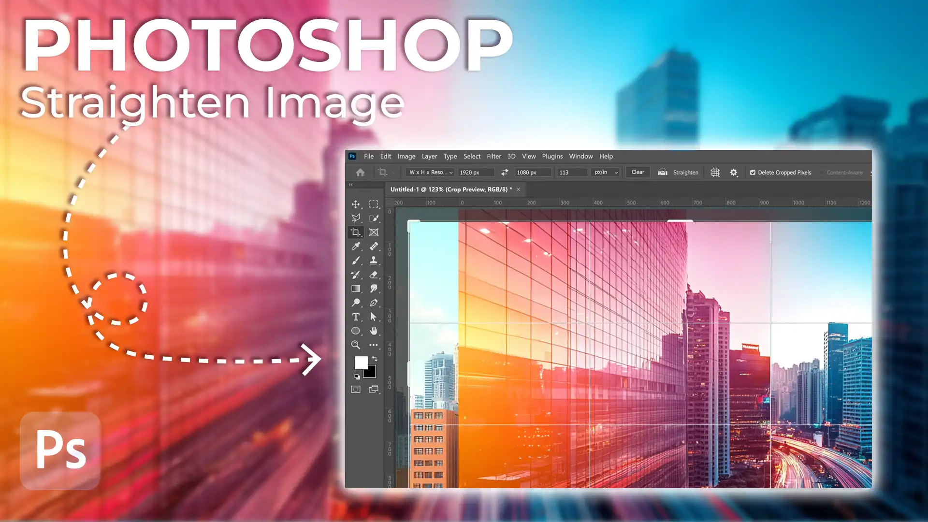Open the File menu

[369, 157]
